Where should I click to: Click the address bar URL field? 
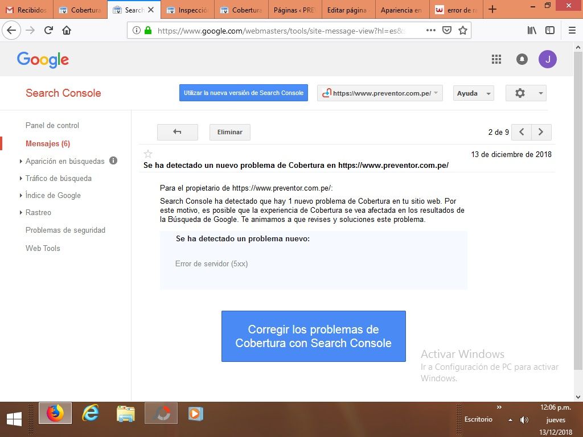tap(281, 31)
